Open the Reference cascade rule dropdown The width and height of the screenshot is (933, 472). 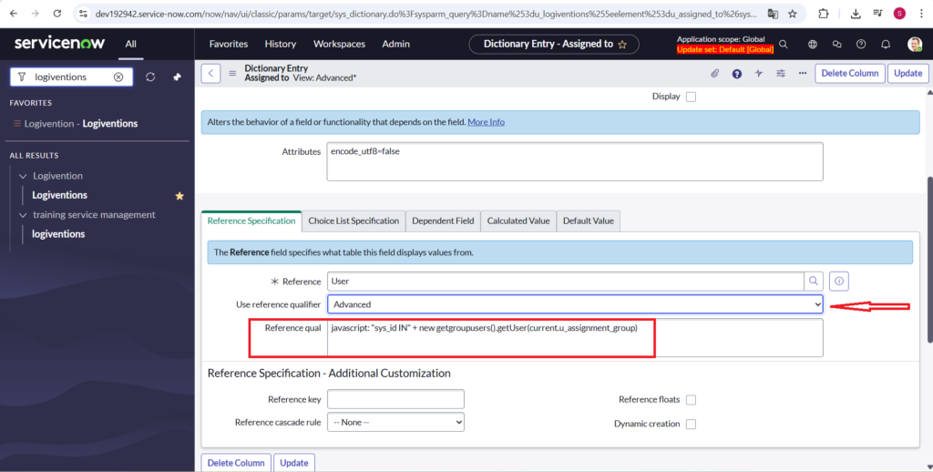point(395,423)
